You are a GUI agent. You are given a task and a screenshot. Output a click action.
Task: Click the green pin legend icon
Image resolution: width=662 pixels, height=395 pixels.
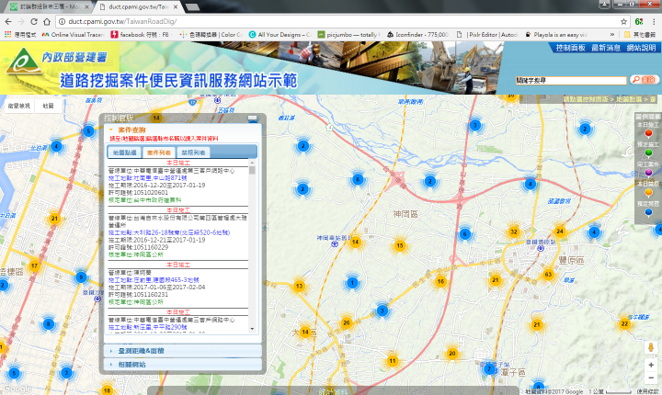click(x=648, y=153)
